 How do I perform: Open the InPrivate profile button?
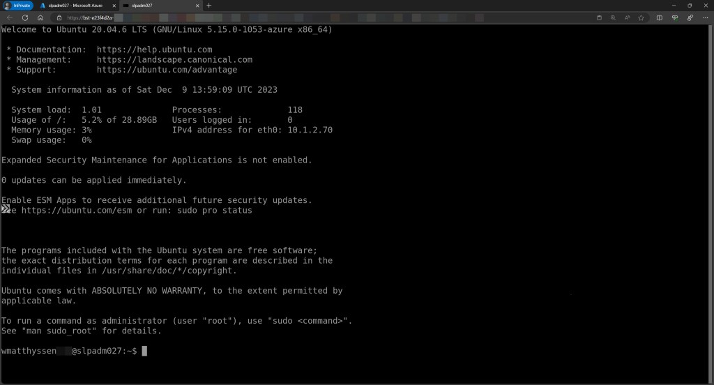(x=17, y=6)
